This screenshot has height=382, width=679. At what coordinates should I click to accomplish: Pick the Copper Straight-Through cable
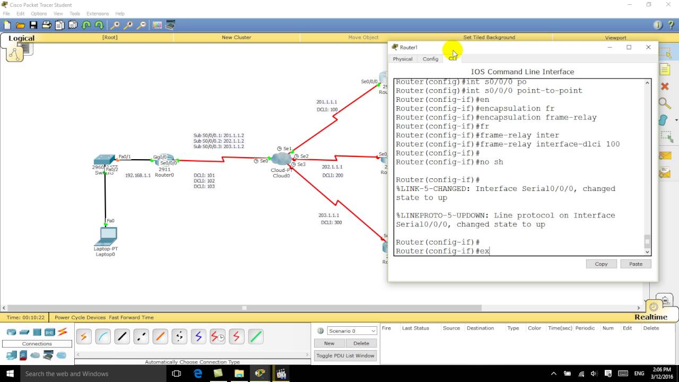122,336
